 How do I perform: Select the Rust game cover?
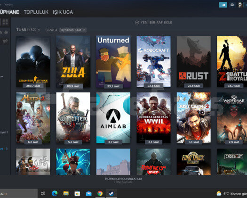click(193, 62)
